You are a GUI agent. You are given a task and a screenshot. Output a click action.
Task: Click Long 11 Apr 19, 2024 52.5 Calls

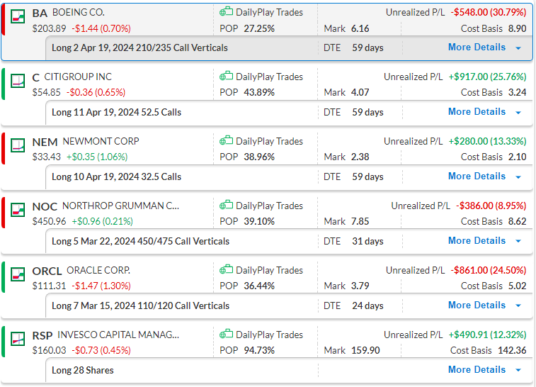[x=116, y=112]
